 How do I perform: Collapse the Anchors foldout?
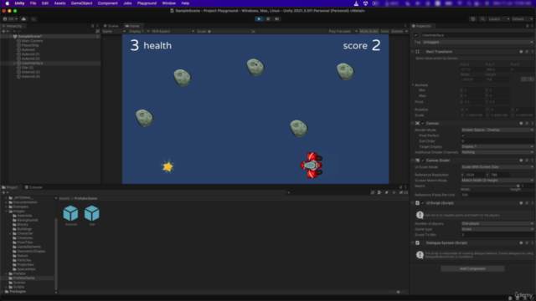point(413,85)
